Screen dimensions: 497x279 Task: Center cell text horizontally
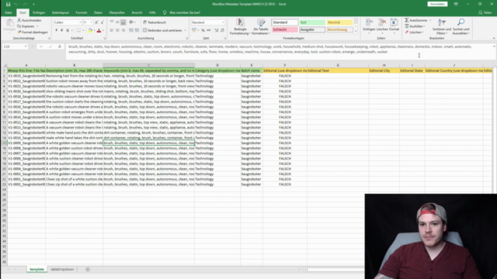[x=117, y=30]
